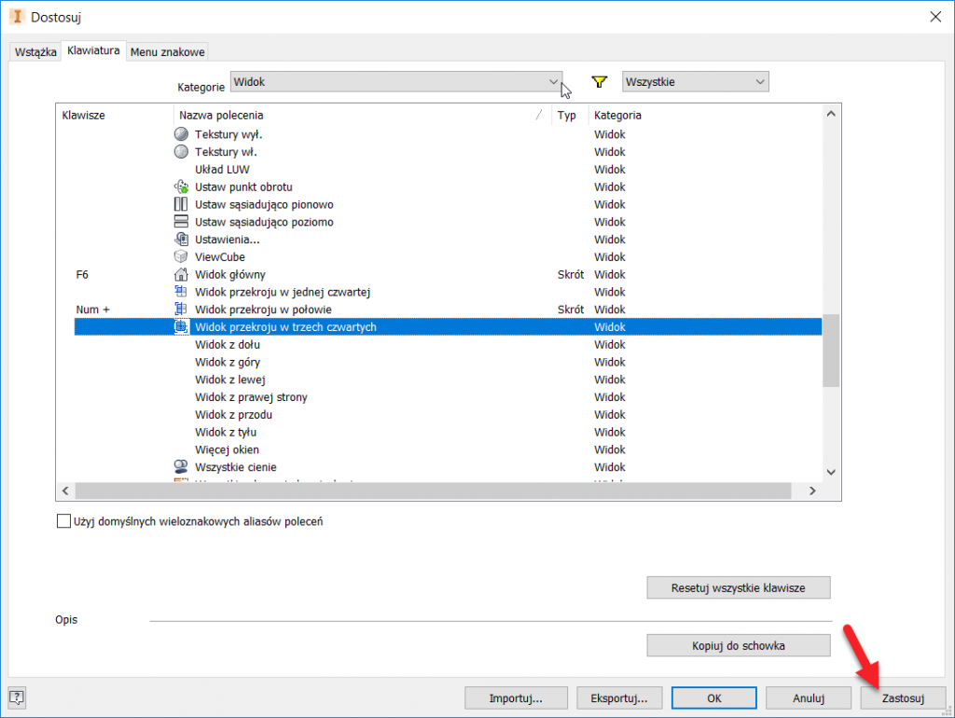Click the Ustaw punkt obrotu icon
Screen dimensions: 955x718
(182, 186)
